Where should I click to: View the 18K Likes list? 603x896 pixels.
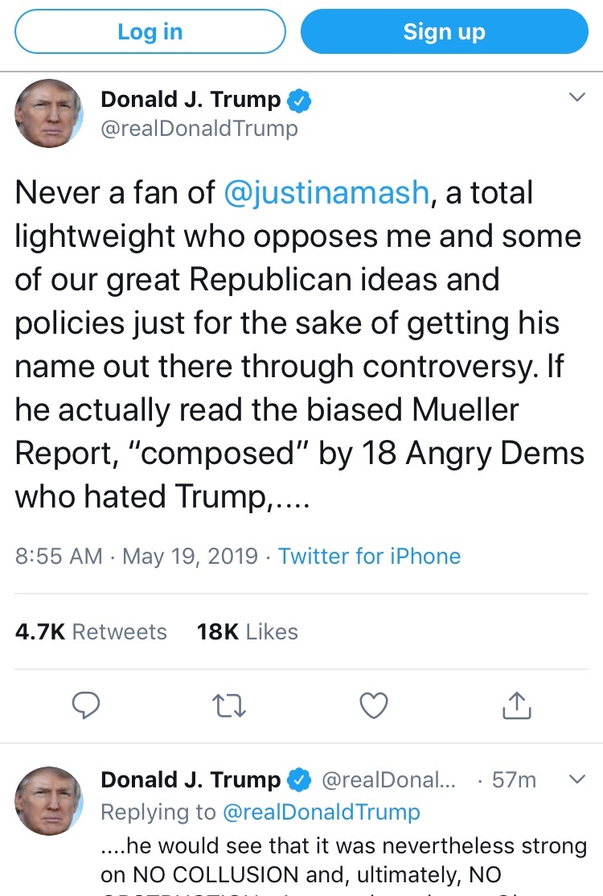tap(247, 632)
